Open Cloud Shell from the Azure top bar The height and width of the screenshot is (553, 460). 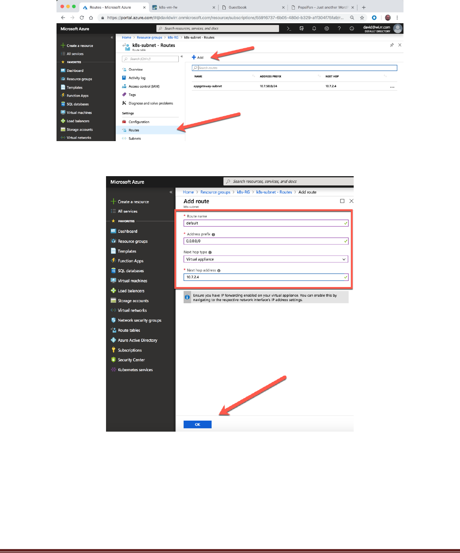tap(289, 28)
